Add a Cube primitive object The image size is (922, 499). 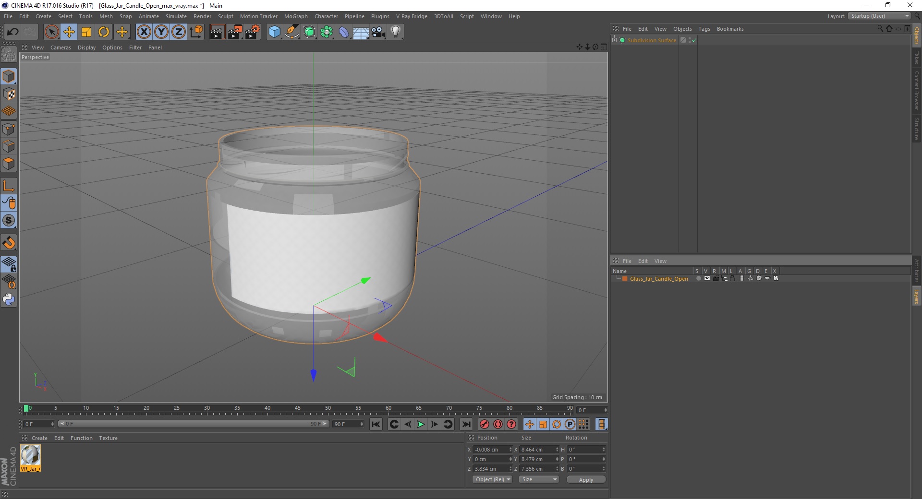coord(274,32)
